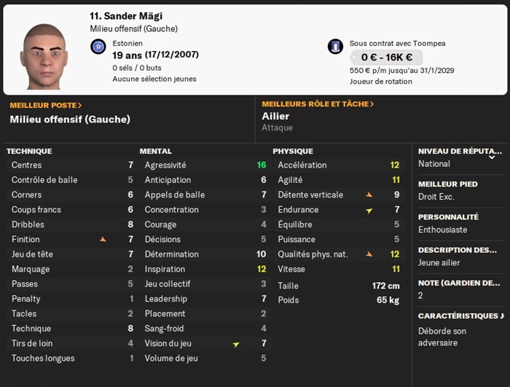Click the Finition attribute change arrow
The height and width of the screenshot is (387, 510).
point(103,239)
